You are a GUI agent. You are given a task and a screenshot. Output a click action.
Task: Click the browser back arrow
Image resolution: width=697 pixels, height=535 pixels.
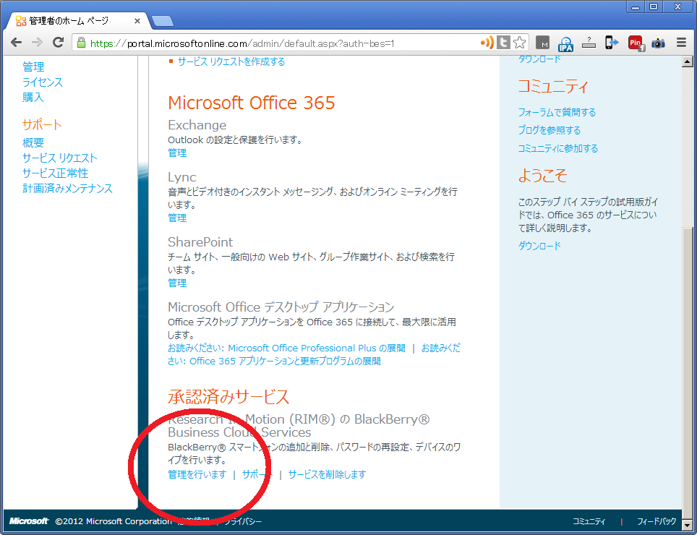click(x=17, y=43)
